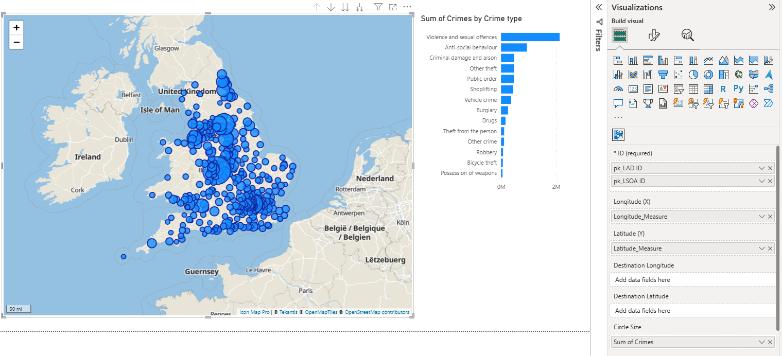The width and height of the screenshot is (782, 356).
Task: Click the ArcGIS globe map icon
Action: pos(738,75)
